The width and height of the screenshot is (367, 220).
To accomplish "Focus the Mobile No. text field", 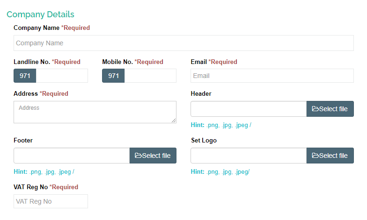I will (150, 76).
